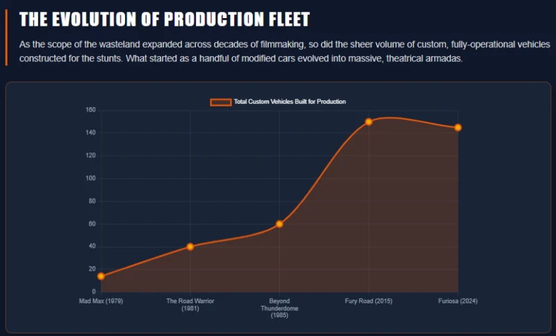Click the Total Custom Vehicles legend label
The width and height of the screenshot is (556, 336).
click(x=290, y=102)
